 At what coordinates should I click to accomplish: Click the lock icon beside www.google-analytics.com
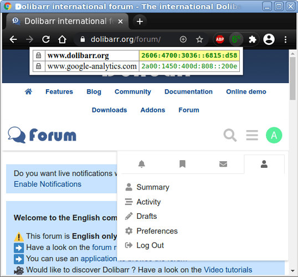pos(39,66)
